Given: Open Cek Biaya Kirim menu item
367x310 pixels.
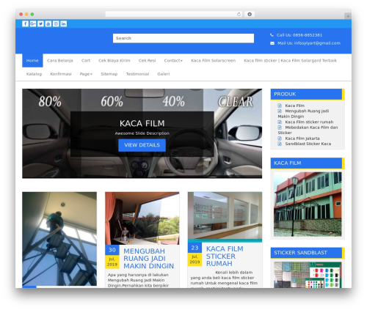Looking at the screenshot, I should [115, 61].
